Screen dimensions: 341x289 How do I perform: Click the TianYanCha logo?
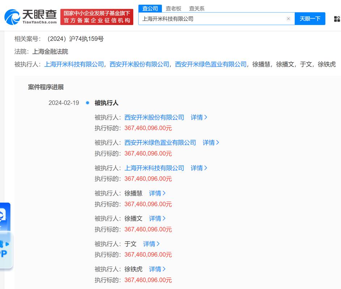(31, 17)
